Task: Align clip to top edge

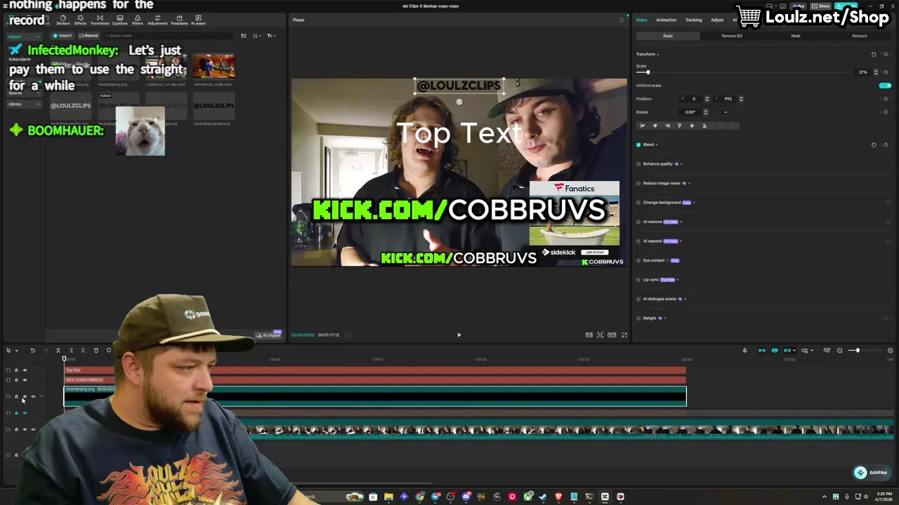Action: 679,126
